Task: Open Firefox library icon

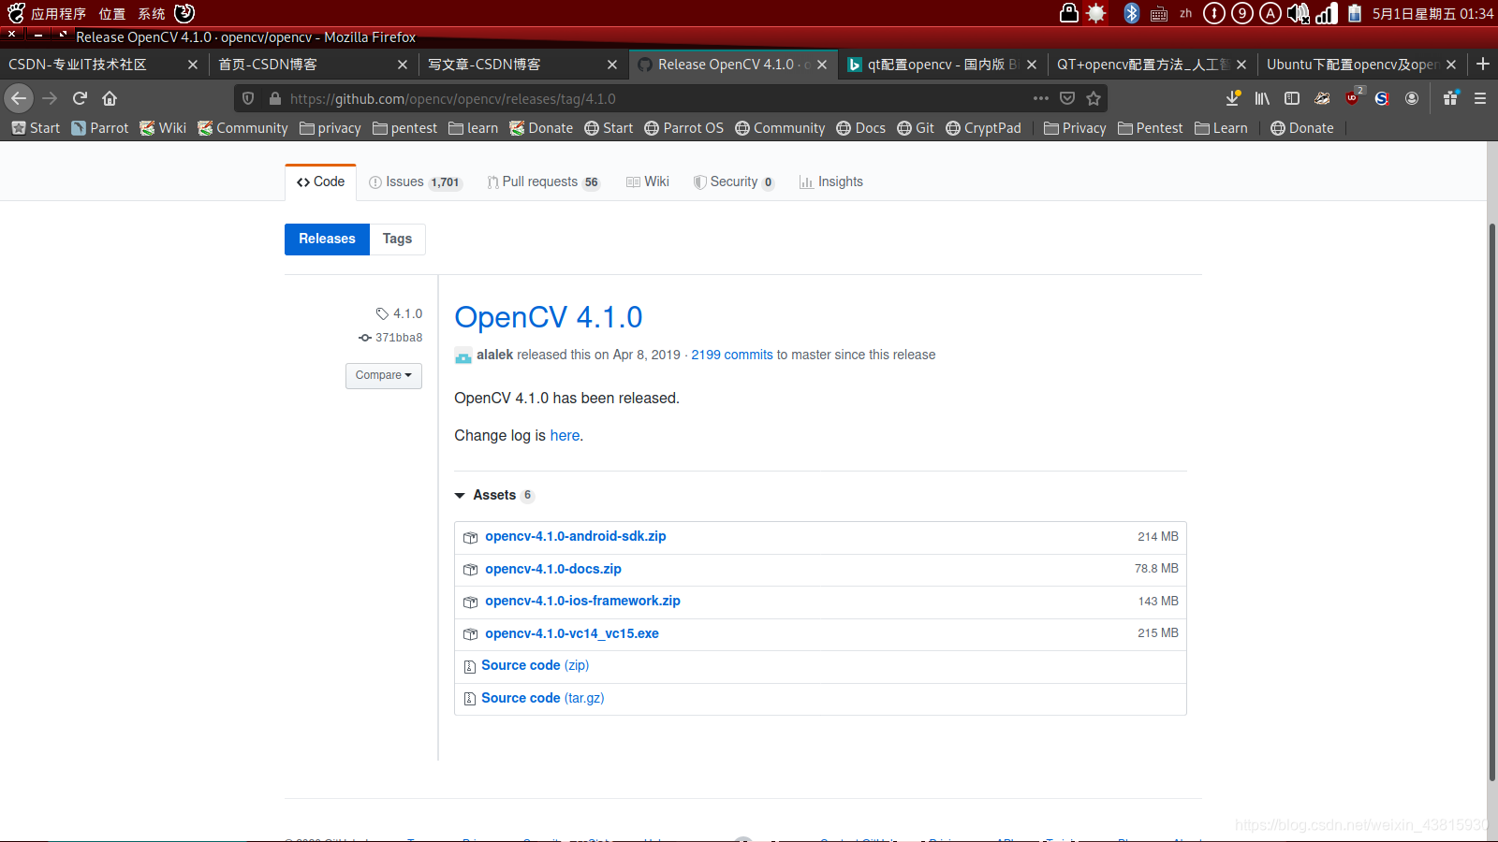Action: [1262, 98]
